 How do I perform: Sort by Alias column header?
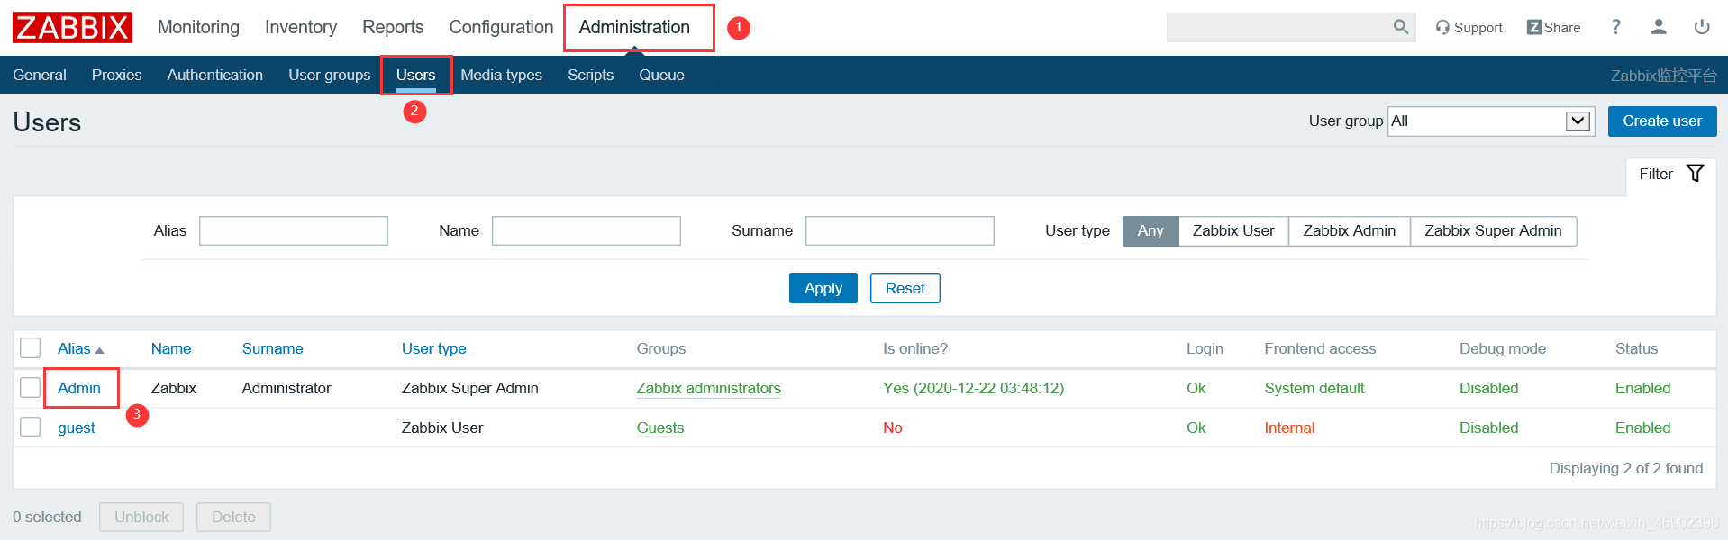[x=81, y=348]
